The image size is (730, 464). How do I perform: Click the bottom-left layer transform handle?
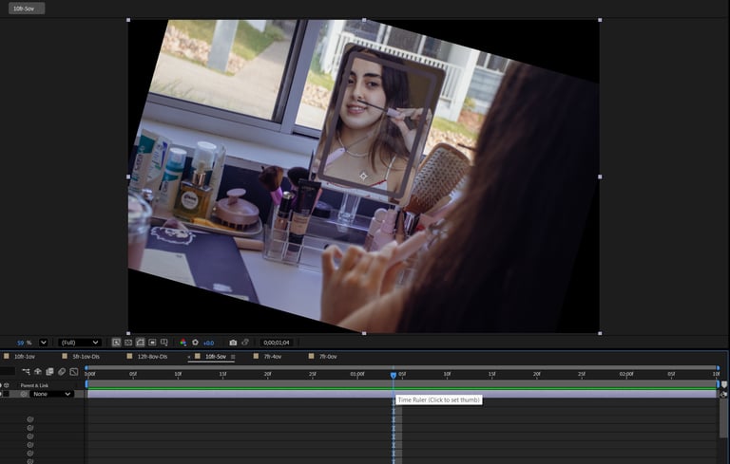(x=128, y=333)
